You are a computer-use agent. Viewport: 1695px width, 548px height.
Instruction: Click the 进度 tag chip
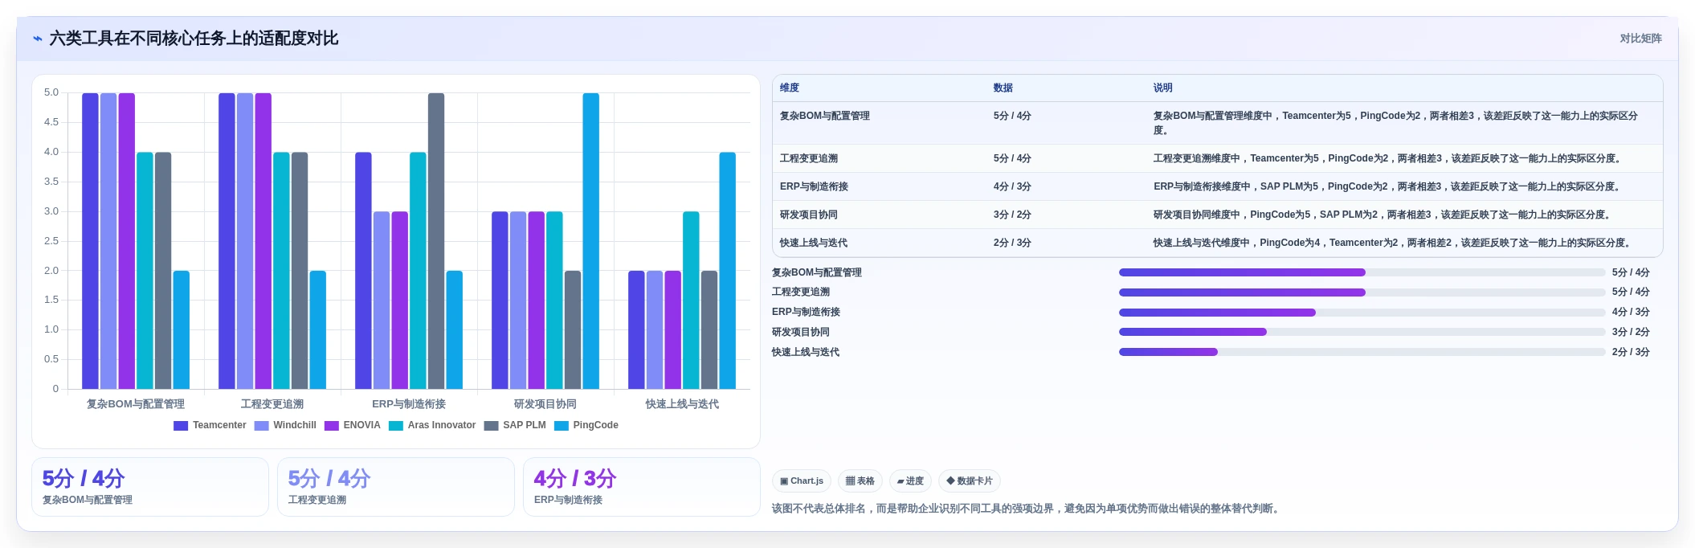[910, 481]
